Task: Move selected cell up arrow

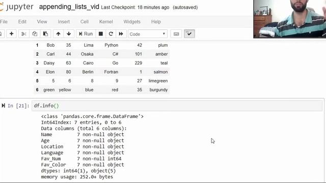Action: pyautogui.click(x=58, y=34)
